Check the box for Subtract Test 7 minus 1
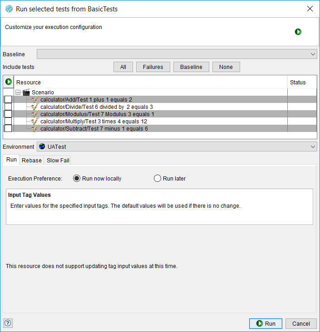The image size is (320, 332). pos(8,128)
